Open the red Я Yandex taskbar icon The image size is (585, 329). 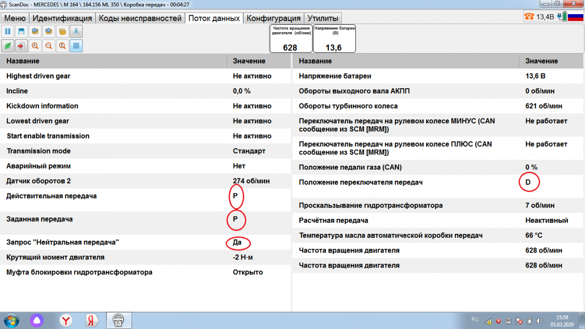91,321
